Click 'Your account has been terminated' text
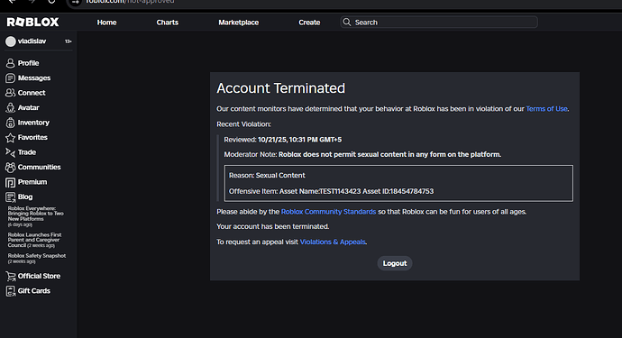The width and height of the screenshot is (622, 338). click(273, 226)
